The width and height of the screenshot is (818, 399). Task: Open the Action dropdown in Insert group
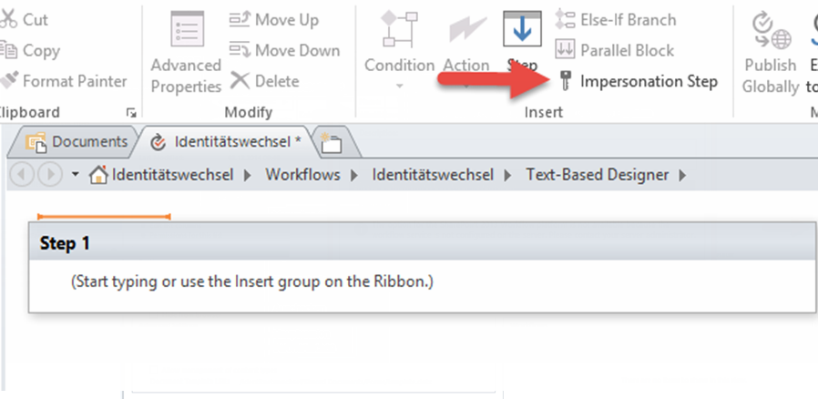coord(464,86)
